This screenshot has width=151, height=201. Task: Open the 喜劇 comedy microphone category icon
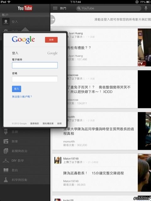(6, 132)
